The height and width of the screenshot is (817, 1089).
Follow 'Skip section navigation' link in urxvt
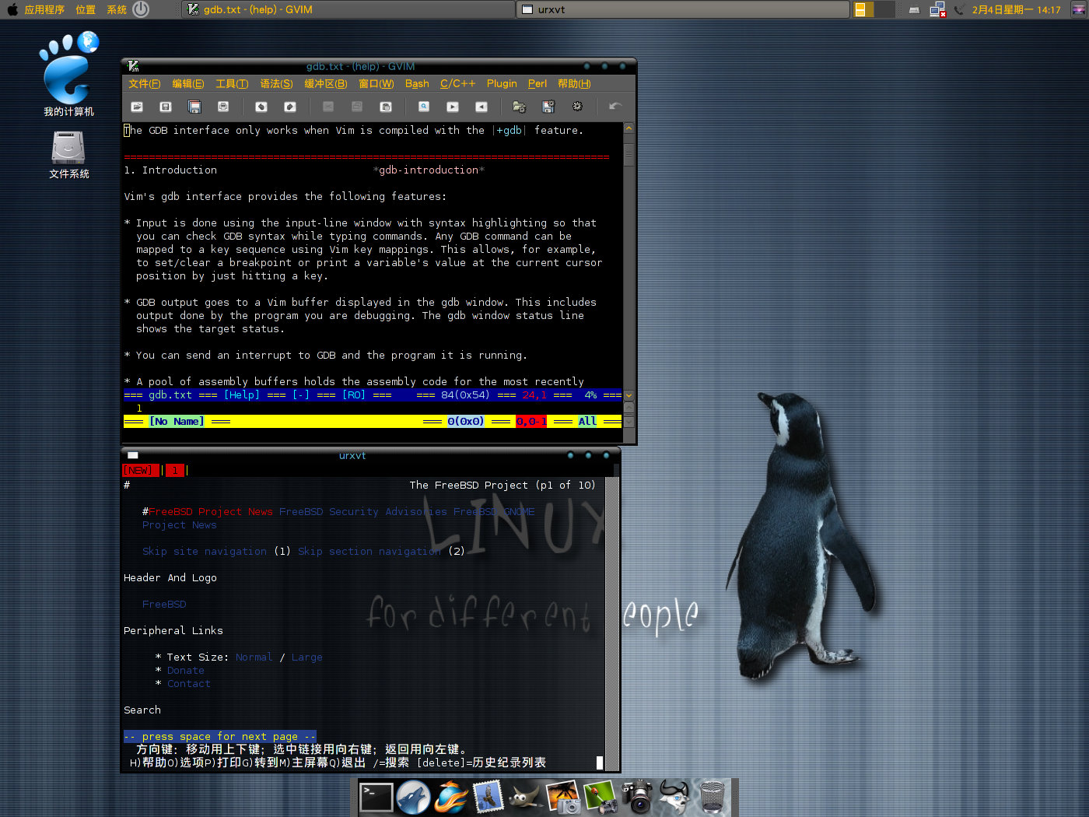click(x=369, y=552)
